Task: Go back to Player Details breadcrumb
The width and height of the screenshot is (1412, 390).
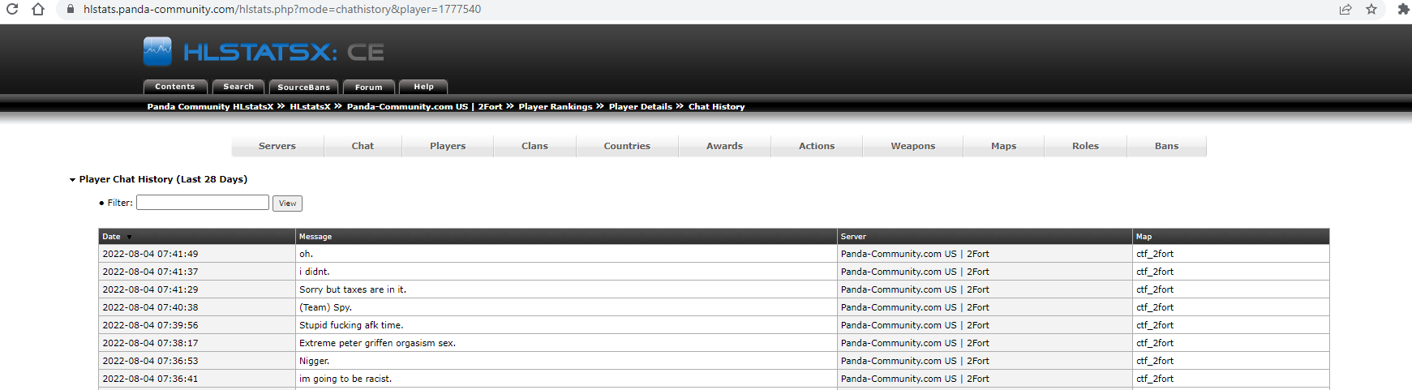Action: click(640, 107)
